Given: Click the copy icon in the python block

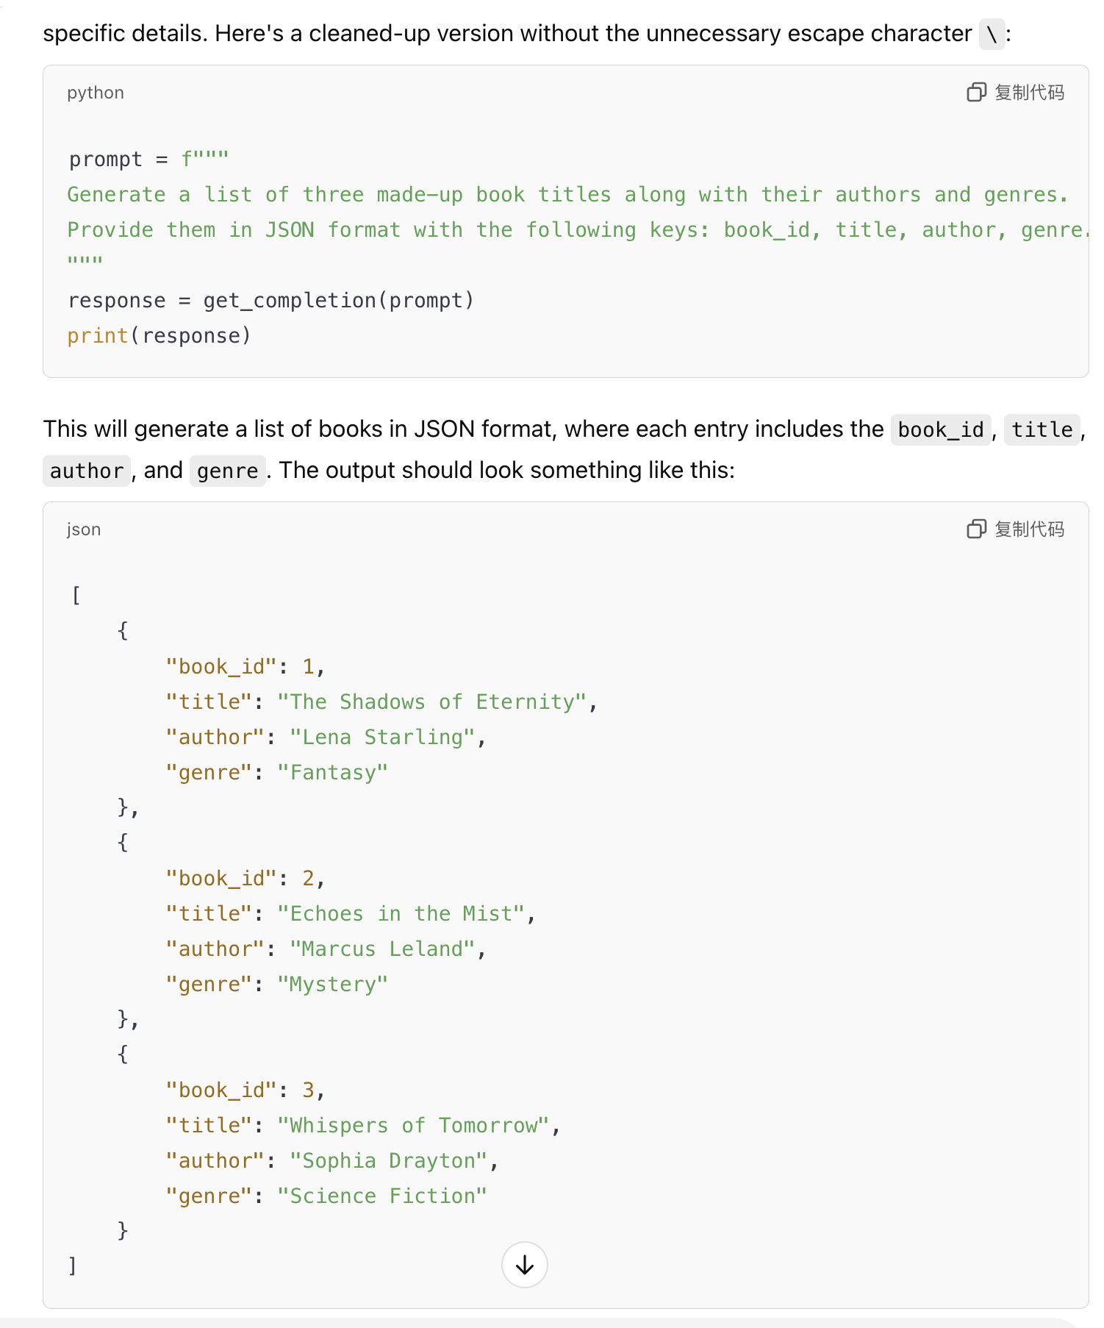Looking at the screenshot, I should tap(976, 93).
